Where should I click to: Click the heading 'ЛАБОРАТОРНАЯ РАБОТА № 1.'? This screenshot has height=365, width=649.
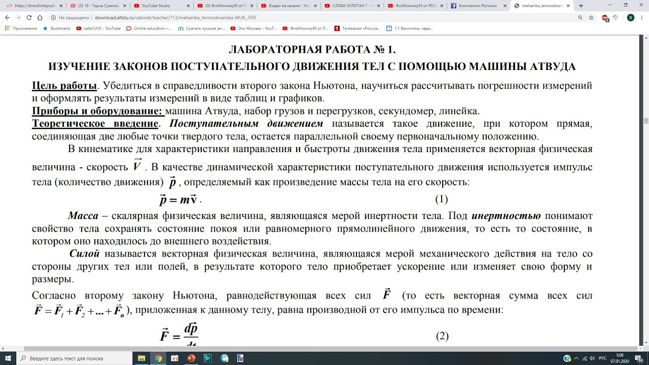[312, 50]
